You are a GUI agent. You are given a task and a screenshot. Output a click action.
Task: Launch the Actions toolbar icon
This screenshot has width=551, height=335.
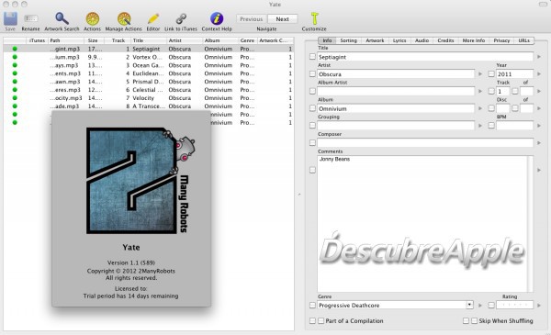point(93,18)
